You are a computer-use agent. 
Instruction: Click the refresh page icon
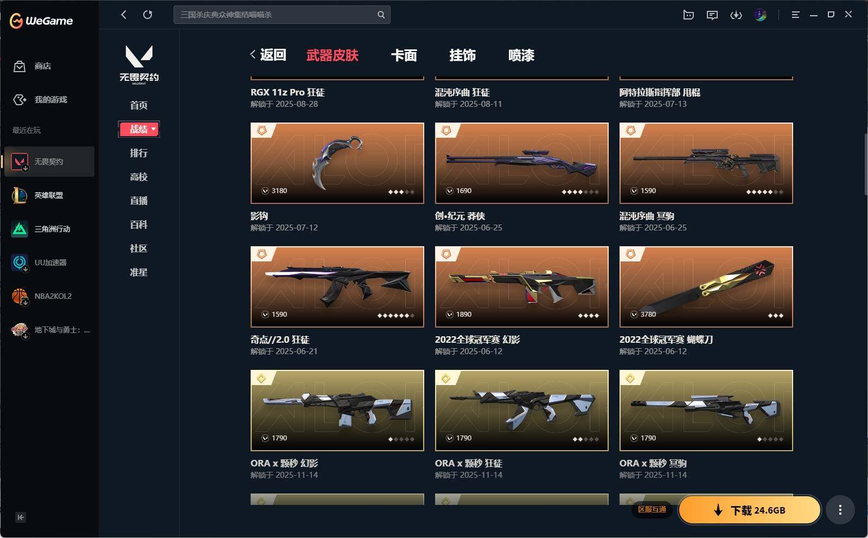tap(148, 15)
